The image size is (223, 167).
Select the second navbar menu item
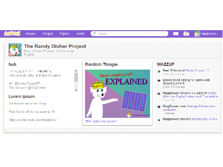tap(48, 33)
